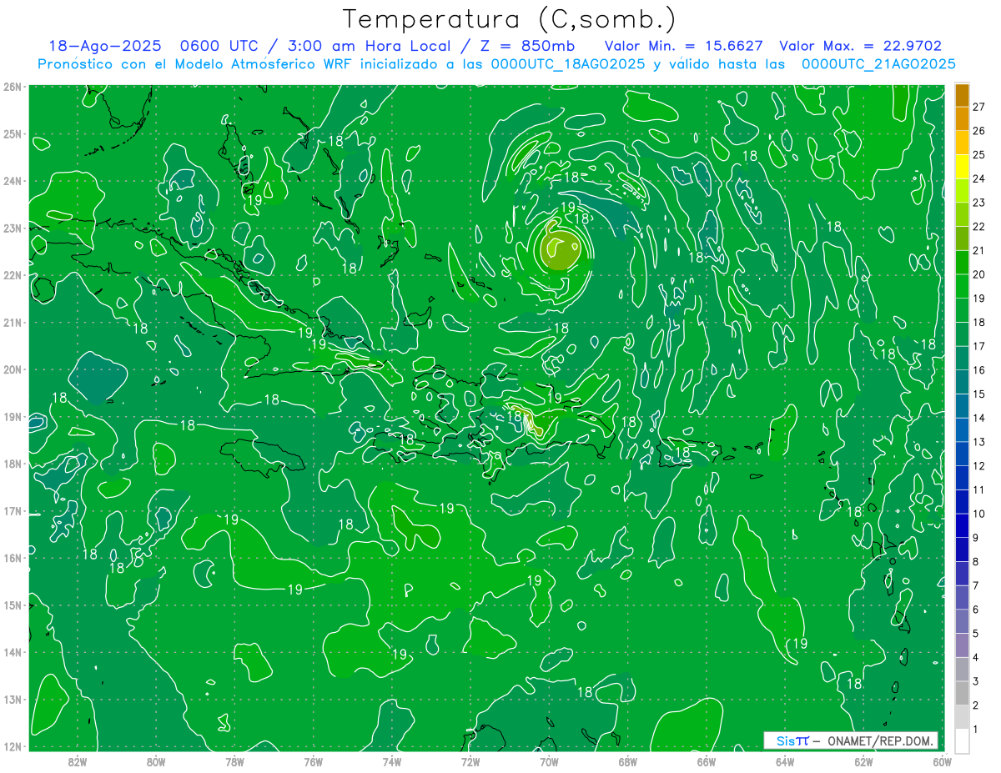Image resolution: width=1001 pixels, height=773 pixels.
Task: Click latitude axis label '17N'
Action: click(x=13, y=511)
